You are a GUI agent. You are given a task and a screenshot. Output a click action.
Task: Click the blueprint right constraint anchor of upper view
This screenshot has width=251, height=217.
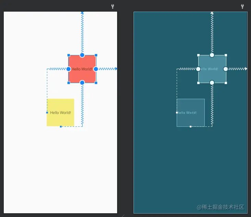(x=226, y=69)
